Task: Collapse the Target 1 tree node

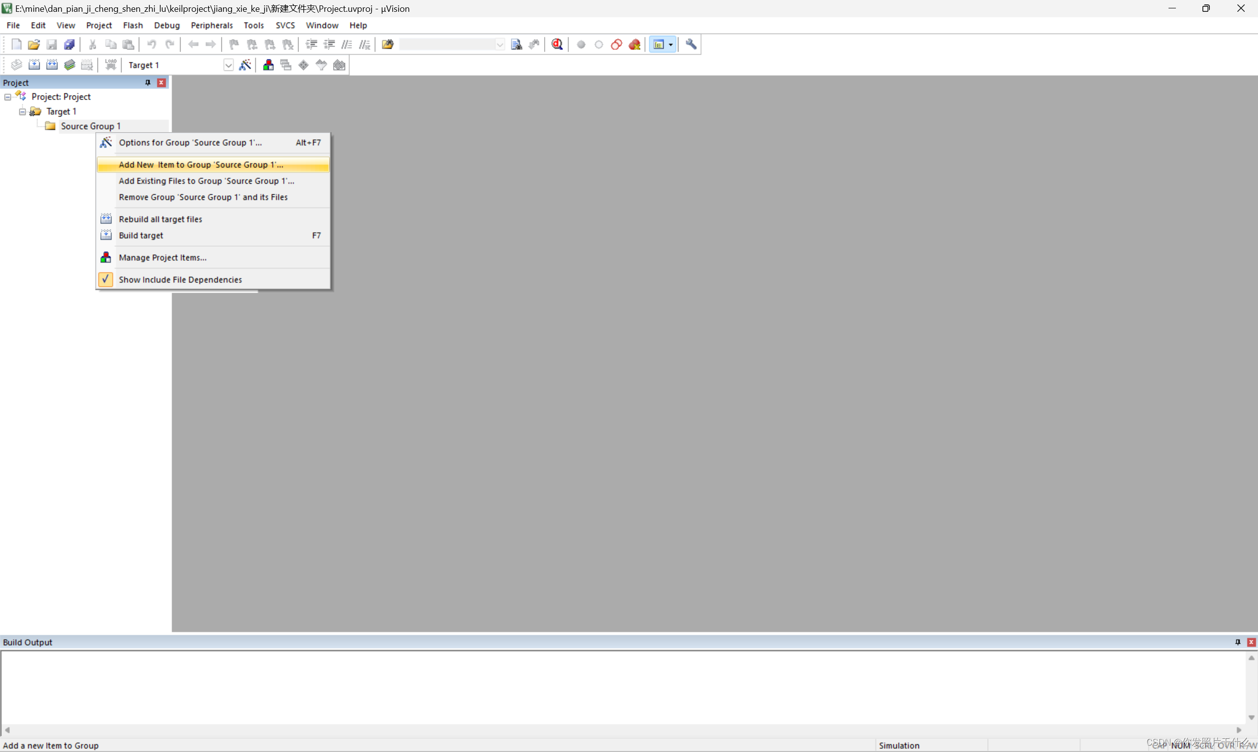Action: click(22, 112)
